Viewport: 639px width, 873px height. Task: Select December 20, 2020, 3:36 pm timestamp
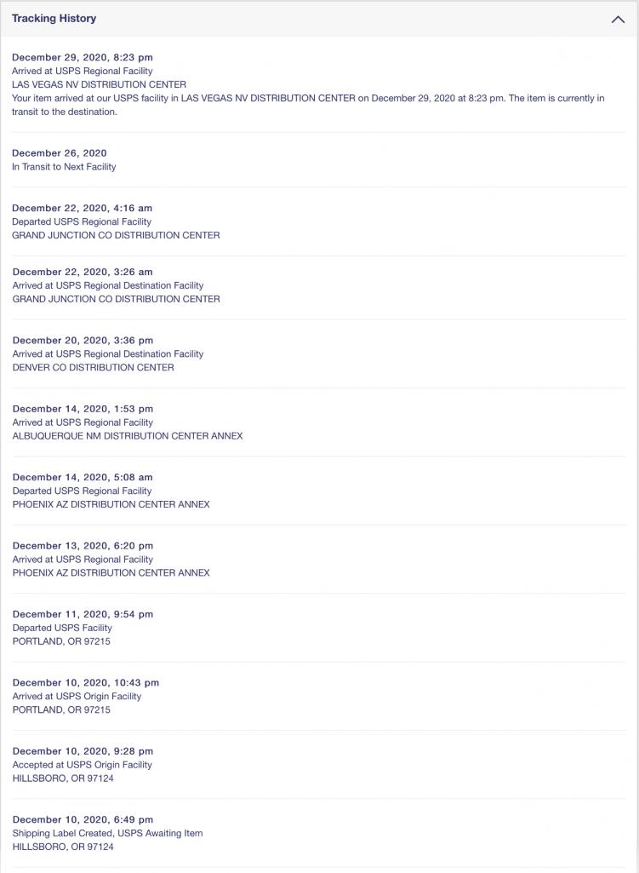pyautogui.click(x=83, y=341)
